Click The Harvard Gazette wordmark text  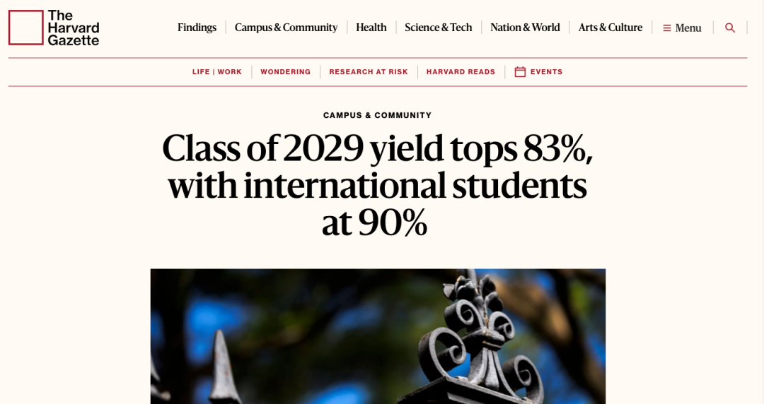pos(74,28)
